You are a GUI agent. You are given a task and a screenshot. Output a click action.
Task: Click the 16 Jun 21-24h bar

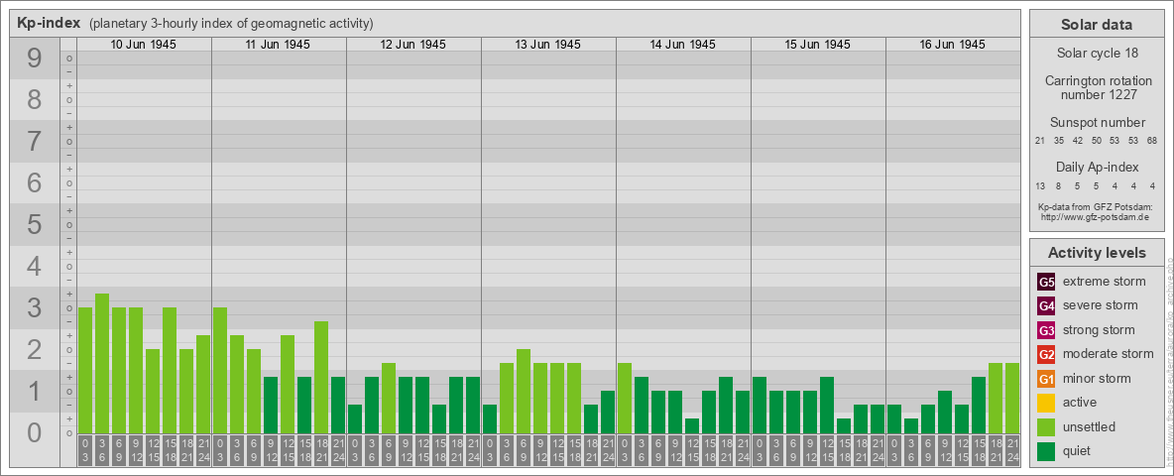tap(1012, 399)
